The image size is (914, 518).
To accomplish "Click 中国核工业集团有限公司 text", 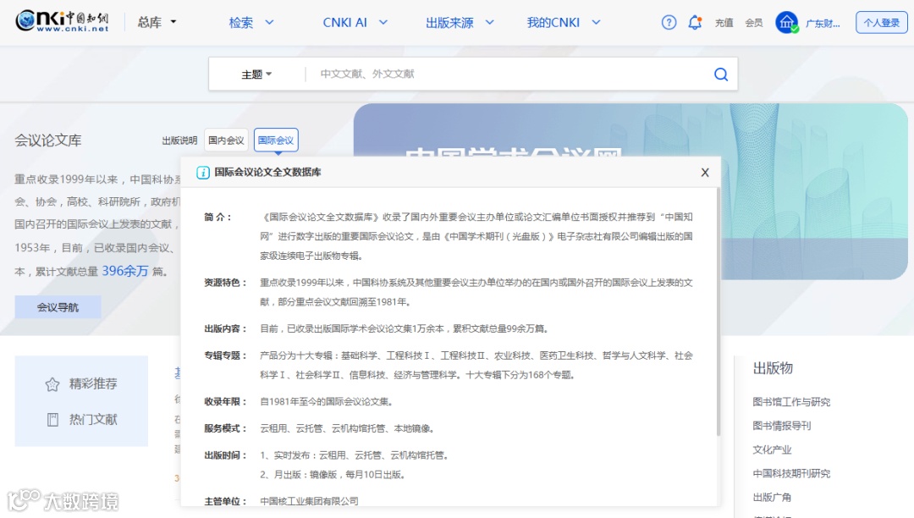I will tap(309, 501).
